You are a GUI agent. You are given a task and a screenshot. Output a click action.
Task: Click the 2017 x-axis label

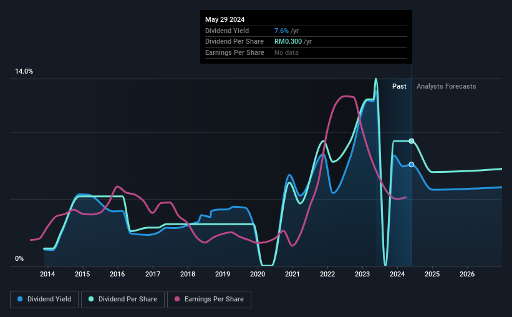pyautogui.click(x=153, y=274)
